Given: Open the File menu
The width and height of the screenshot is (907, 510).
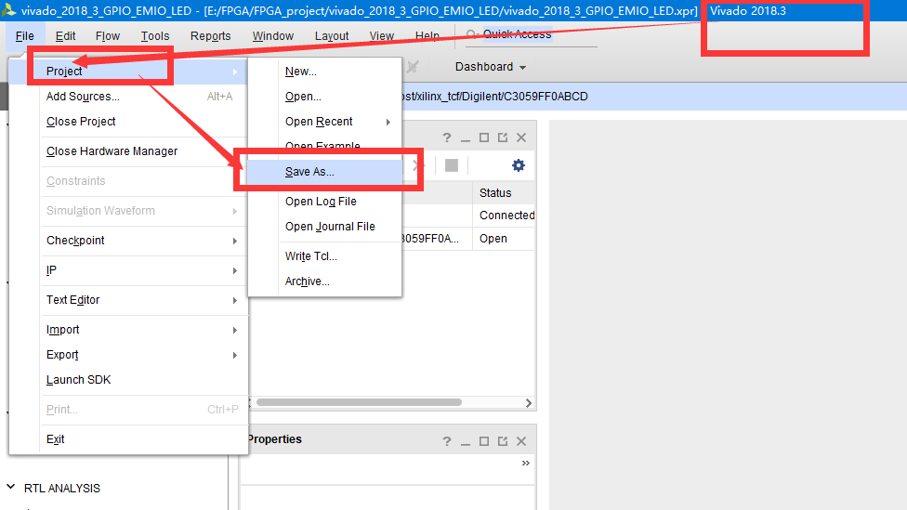Looking at the screenshot, I should (24, 36).
